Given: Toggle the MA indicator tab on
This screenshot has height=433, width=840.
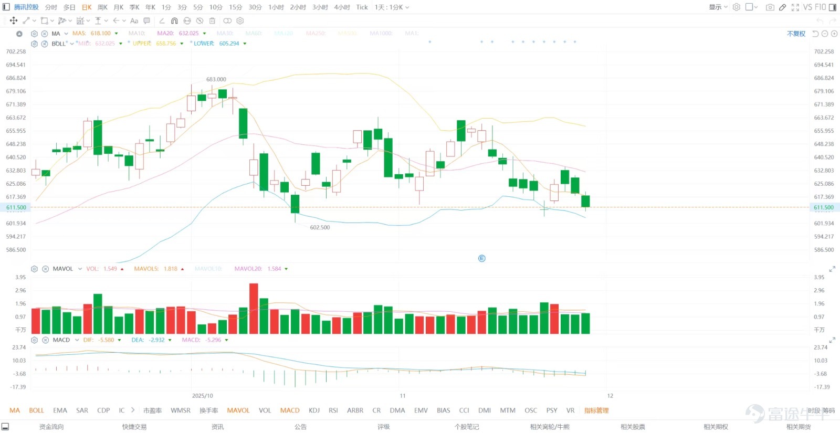Looking at the screenshot, I should 15,410.
